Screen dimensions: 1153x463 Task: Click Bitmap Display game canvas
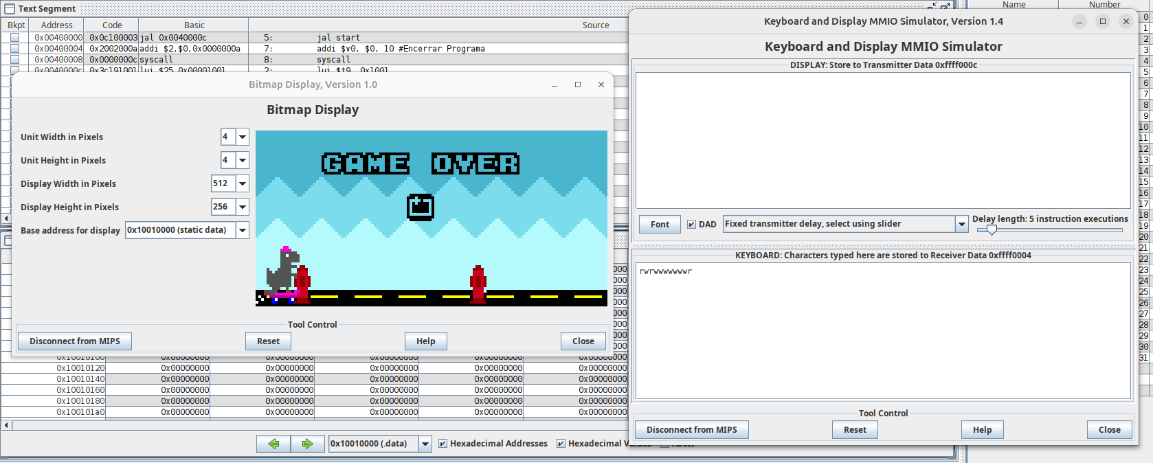[x=432, y=218]
